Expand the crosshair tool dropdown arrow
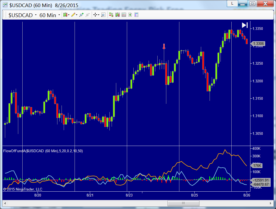 (x=98, y=15)
